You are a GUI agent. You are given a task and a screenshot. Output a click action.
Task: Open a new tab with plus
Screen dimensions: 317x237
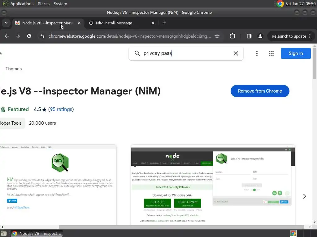point(164,23)
